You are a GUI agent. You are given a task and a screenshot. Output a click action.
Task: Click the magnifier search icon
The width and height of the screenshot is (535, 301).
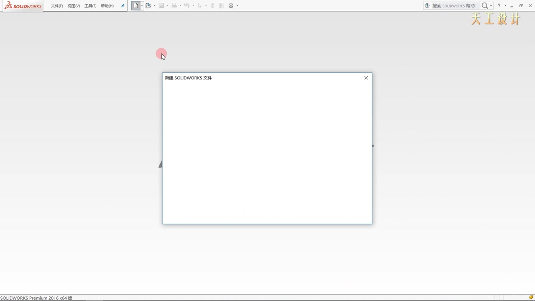coord(485,6)
